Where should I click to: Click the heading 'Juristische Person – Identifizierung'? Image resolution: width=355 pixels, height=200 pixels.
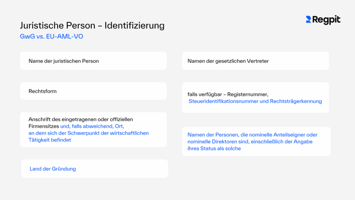point(92,25)
